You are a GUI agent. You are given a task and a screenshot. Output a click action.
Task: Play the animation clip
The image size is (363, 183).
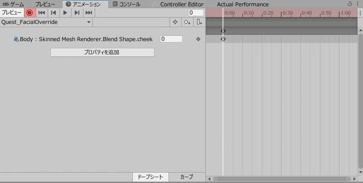(65, 13)
